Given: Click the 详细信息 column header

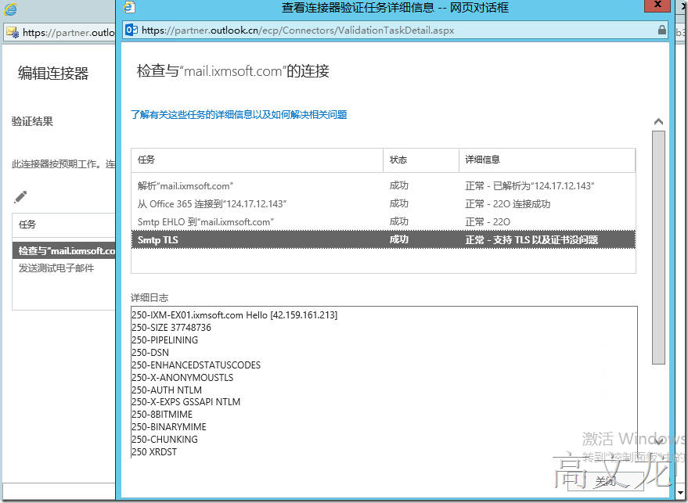Looking at the screenshot, I should tap(547, 160).
